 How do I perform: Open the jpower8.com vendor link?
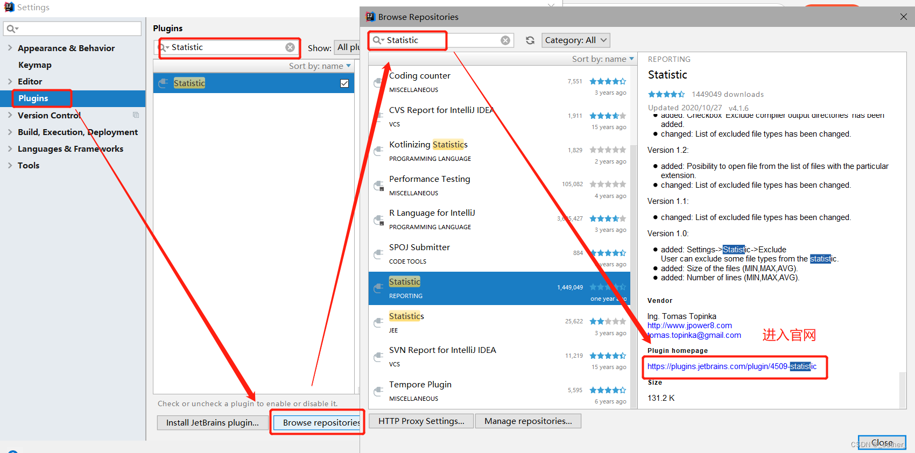tap(689, 325)
